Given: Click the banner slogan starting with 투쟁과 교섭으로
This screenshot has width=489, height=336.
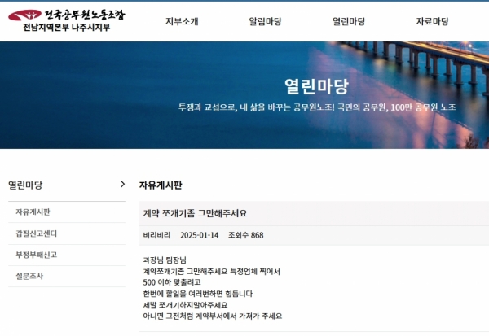Looking at the screenshot, I should 316,107.
